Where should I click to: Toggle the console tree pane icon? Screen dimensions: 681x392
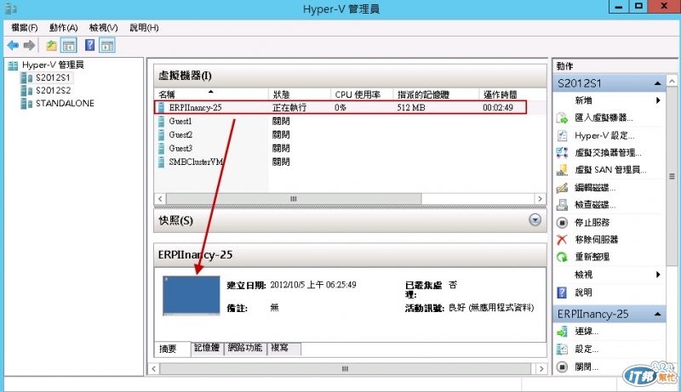point(69,45)
